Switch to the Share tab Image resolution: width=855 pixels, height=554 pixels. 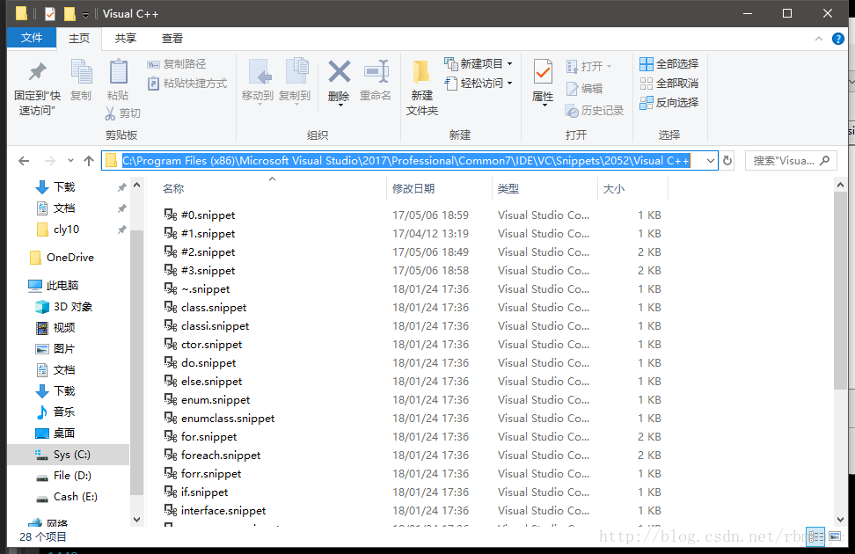click(126, 38)
